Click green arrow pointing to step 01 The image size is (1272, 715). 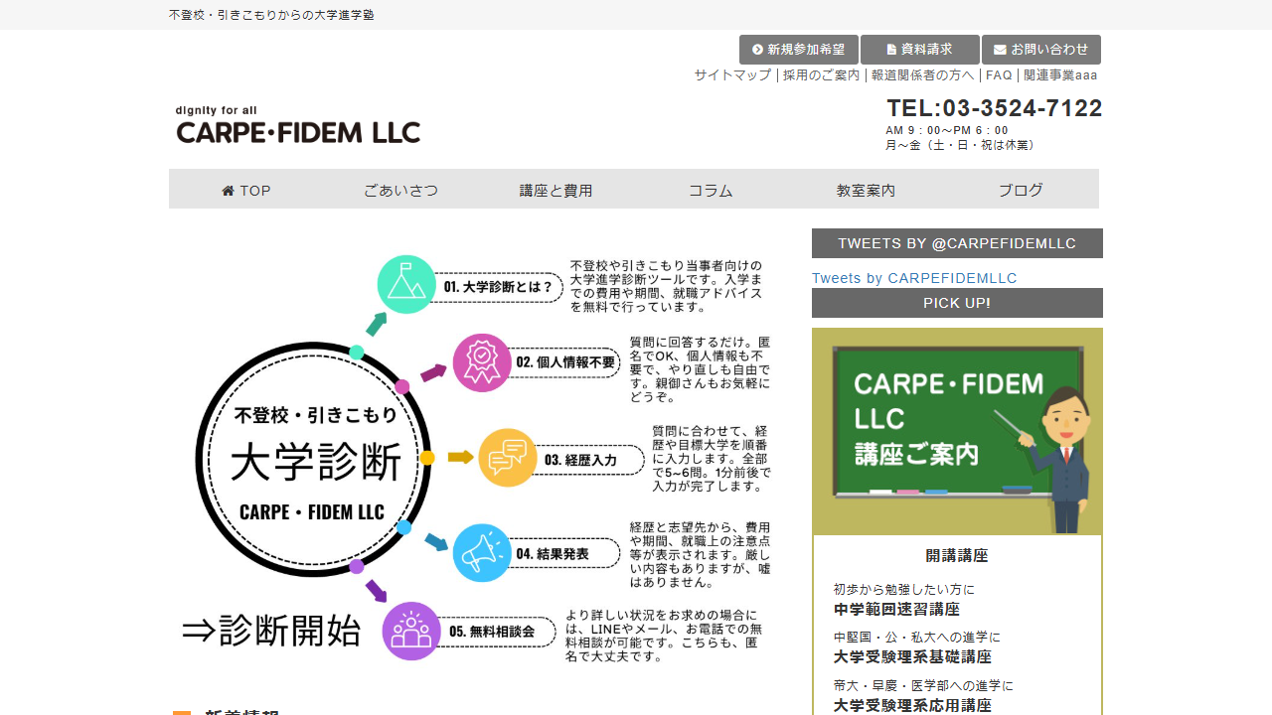[376, 324]
